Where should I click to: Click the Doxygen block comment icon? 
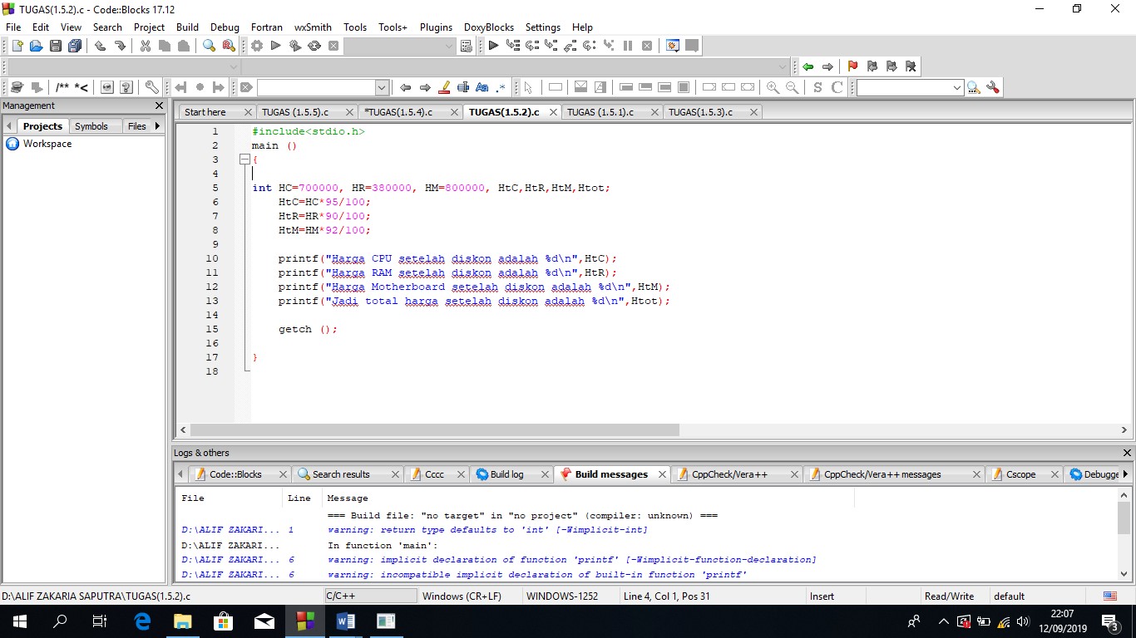[62, 87]
